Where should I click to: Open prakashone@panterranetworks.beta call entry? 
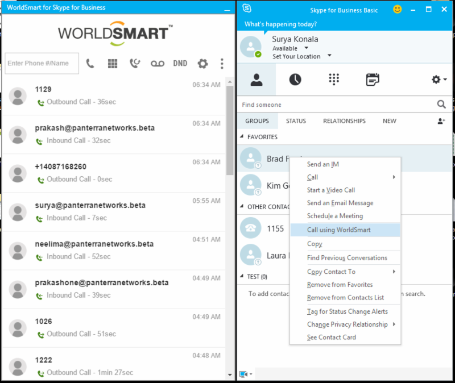[x=114, y=289]
